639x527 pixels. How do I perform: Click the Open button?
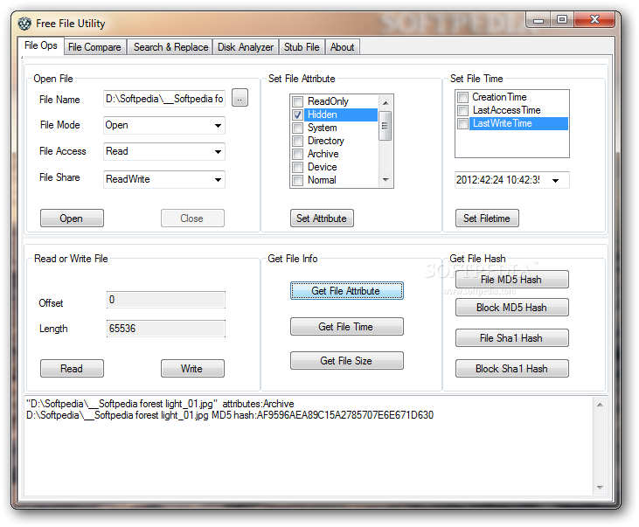click(x=72, y=218)
